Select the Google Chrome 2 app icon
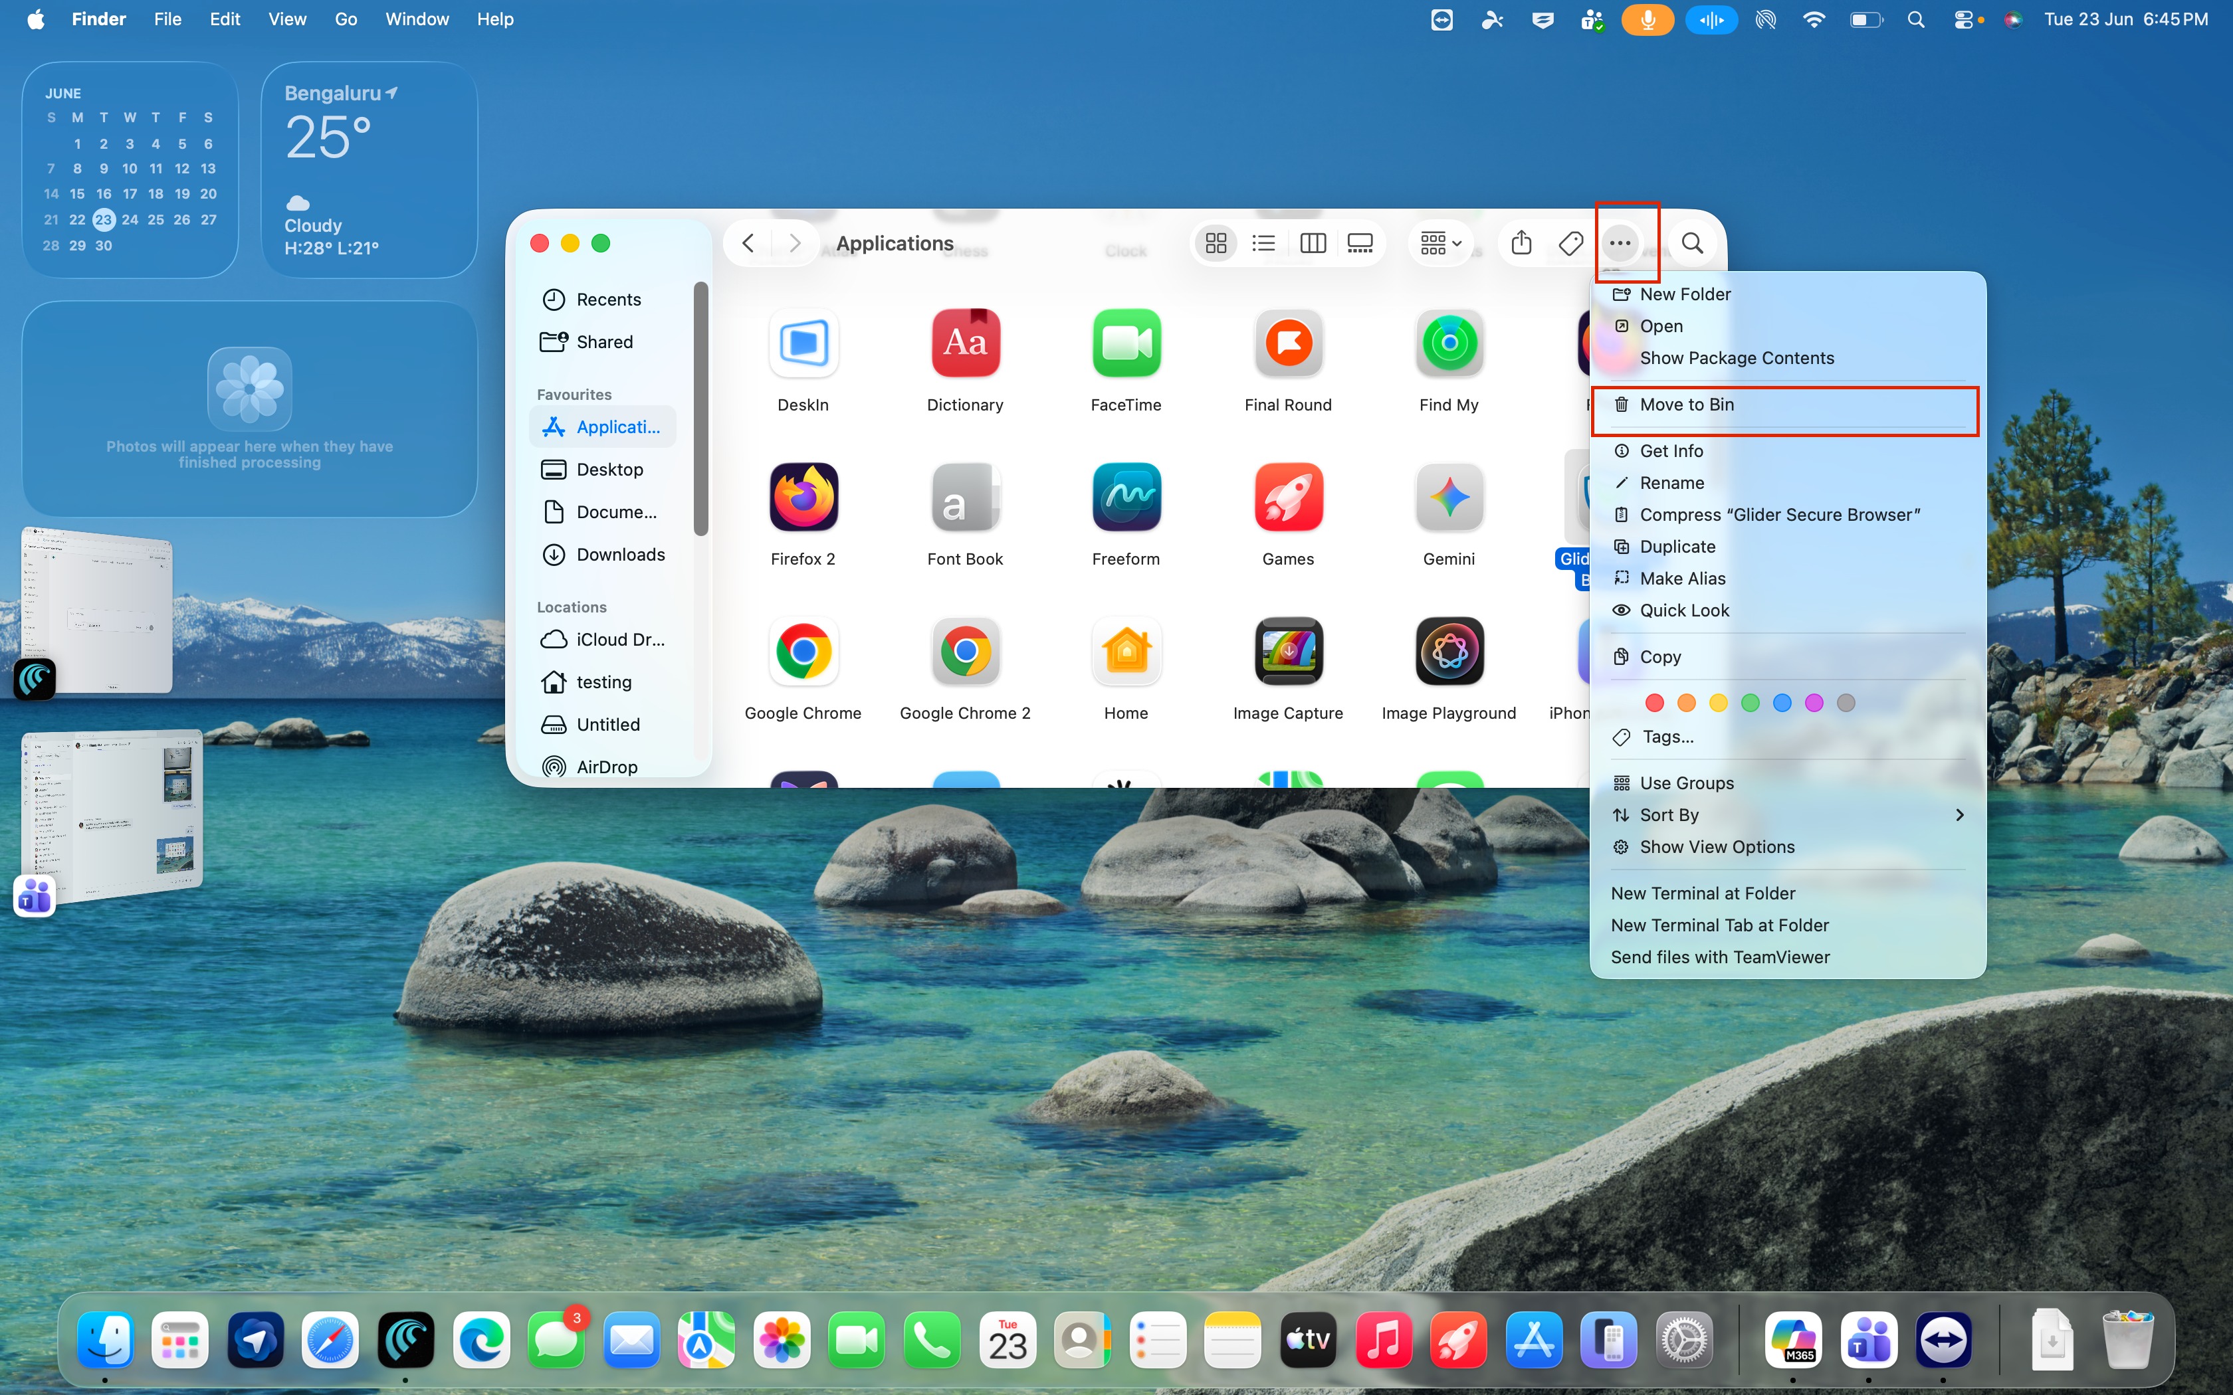2233x1395 pixels. tap(965, 652)
